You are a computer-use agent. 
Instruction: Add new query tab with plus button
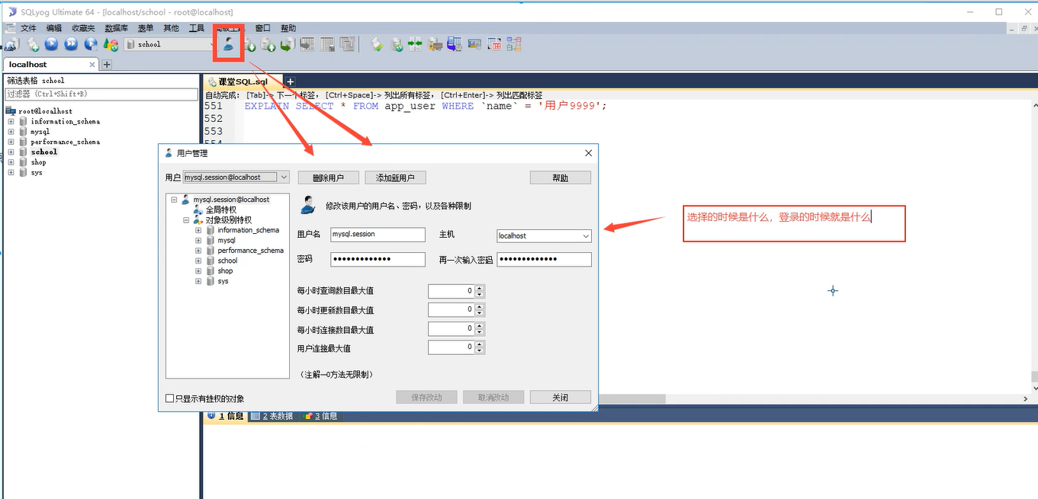290,82
